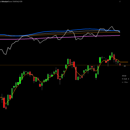130x130 pixels.
Task: Click the candlestick with the lowest price
Action: 6,108
